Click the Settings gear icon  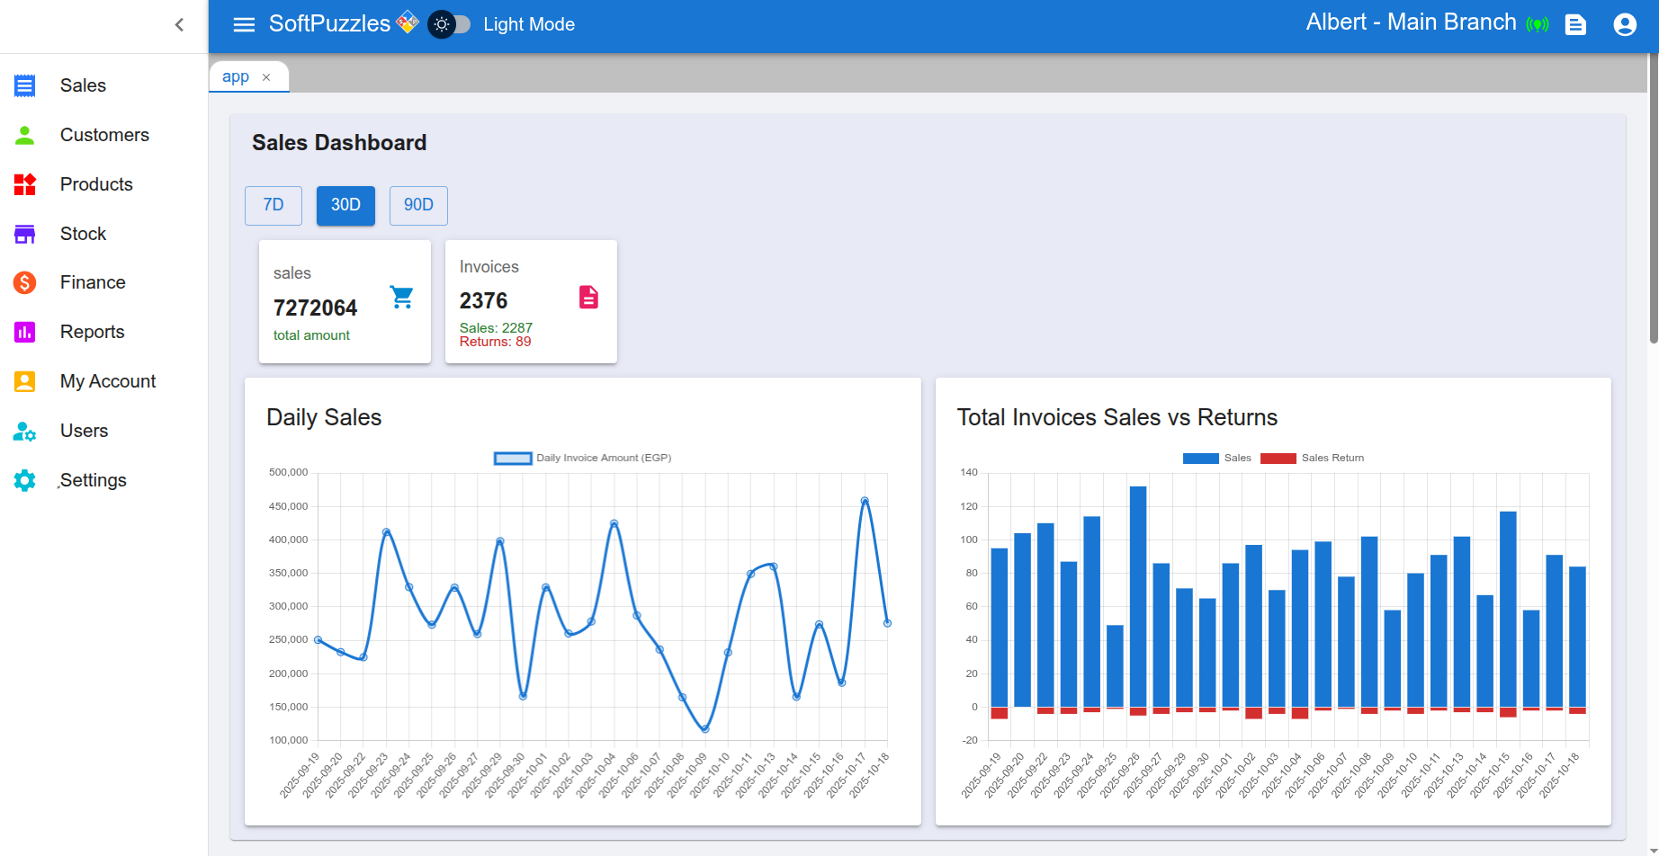pyautogui.click(x=25, y=480)
